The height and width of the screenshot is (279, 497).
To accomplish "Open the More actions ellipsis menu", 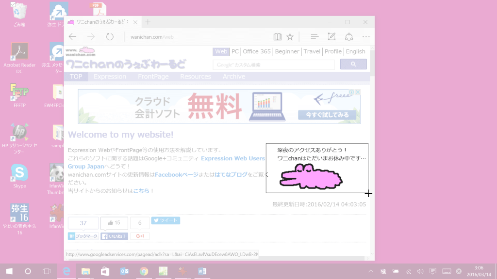I will coord(366,37).
